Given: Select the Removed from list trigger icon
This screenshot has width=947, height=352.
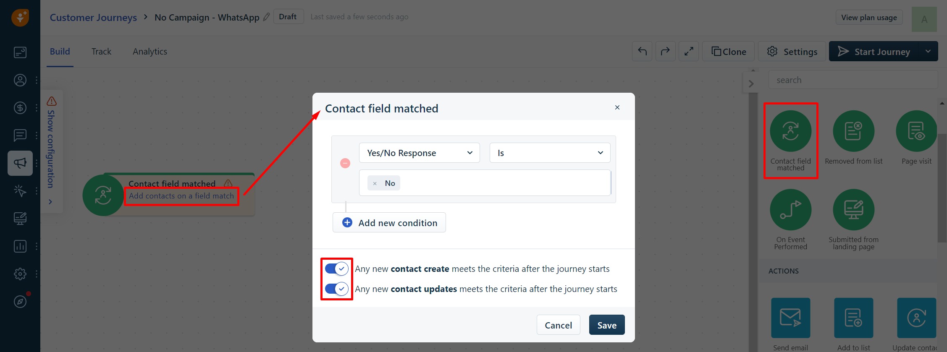Looking at the screenshot, I should [x=853, y=131].
